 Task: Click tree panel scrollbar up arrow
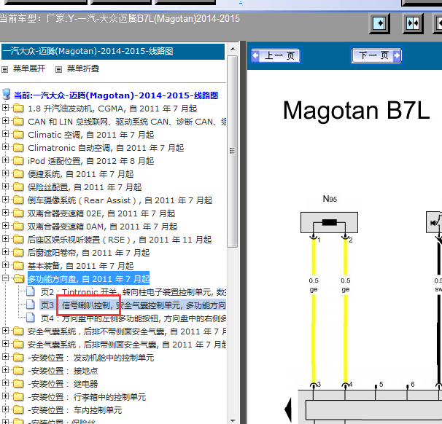coord(233,49)
